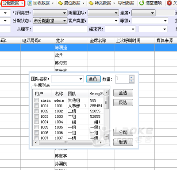Click the red close icon in toolbar

169,3
